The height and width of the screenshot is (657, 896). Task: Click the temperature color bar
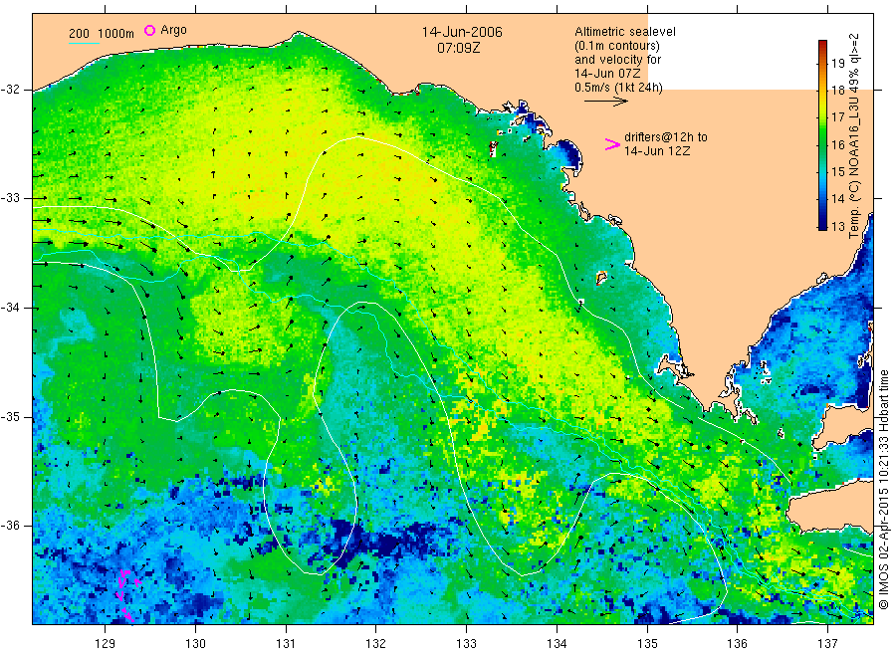tap(822, 134)
